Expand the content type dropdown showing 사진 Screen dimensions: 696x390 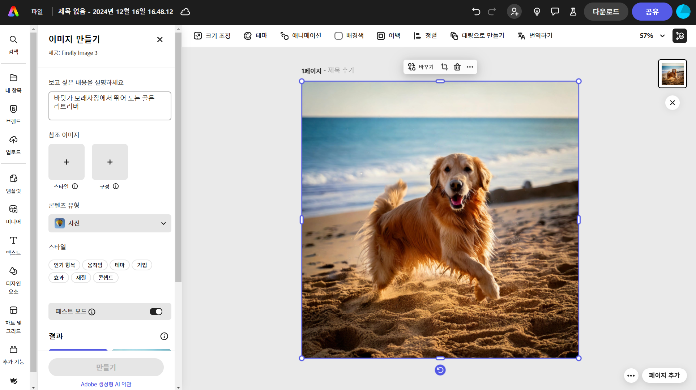coord(110,223)
